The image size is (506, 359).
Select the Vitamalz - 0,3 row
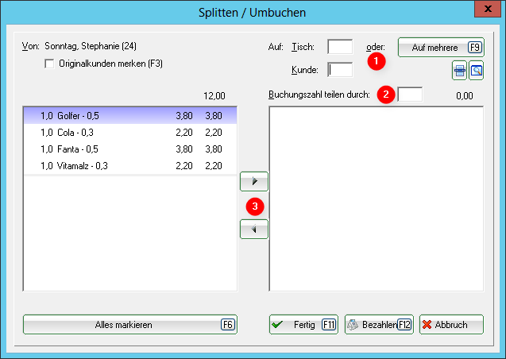[x=130, y=166]
